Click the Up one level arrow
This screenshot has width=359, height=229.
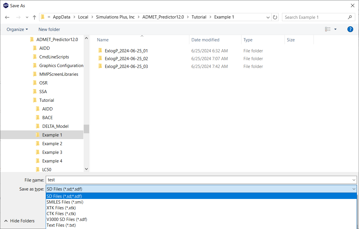34,17
